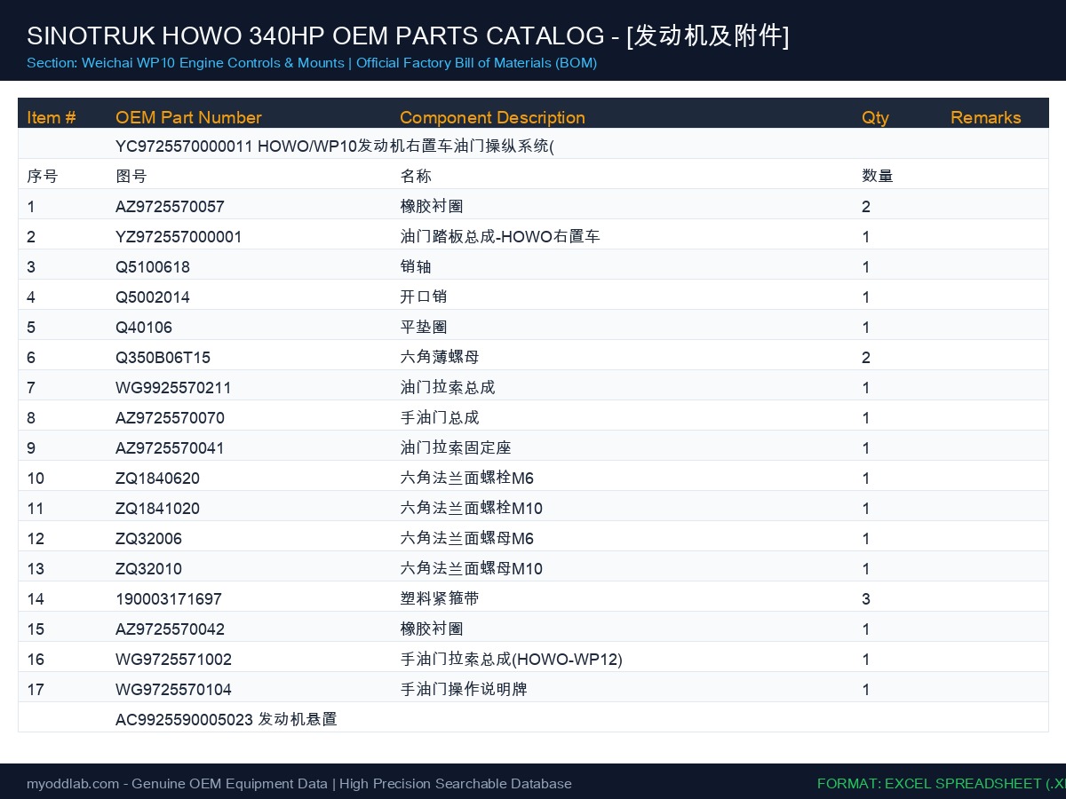Select part number Q40106

coord(144,328)
